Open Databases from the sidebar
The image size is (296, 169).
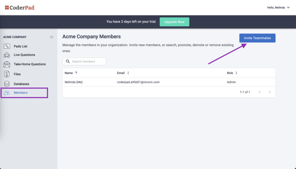coord(21,84)
